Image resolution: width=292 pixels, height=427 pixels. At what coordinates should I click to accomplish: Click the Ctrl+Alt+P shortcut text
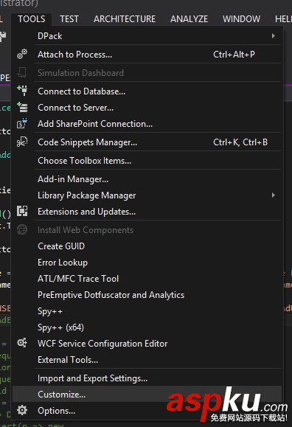click(234, 55)
